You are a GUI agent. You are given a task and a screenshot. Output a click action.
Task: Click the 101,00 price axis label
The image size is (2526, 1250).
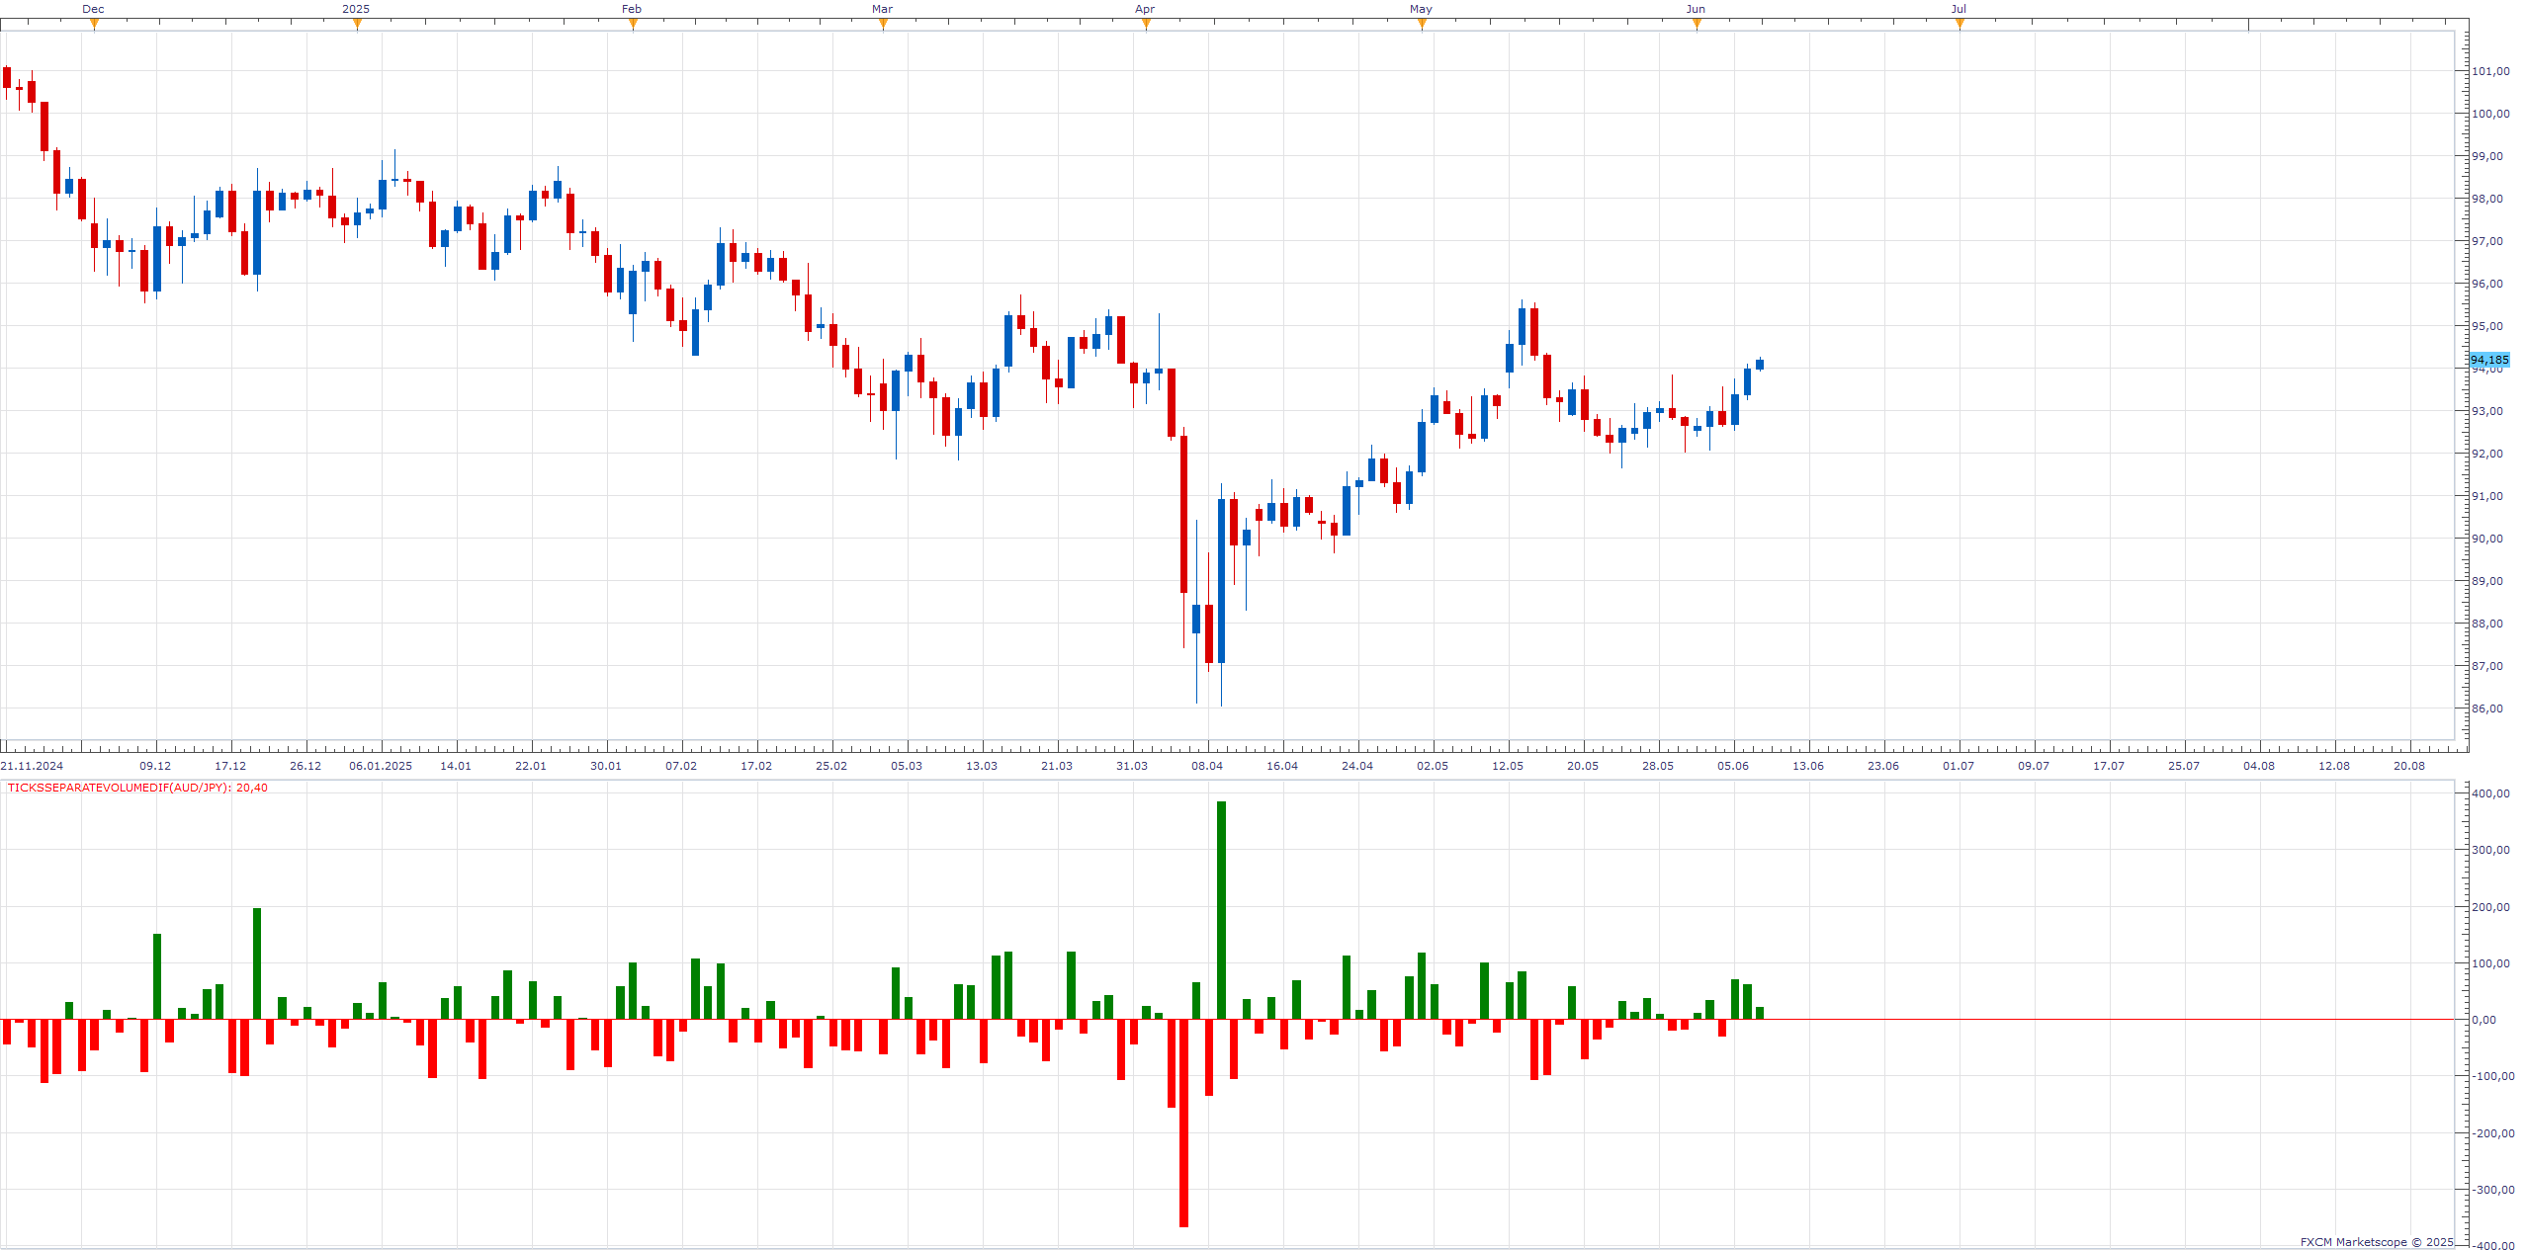click(2490, 71)
